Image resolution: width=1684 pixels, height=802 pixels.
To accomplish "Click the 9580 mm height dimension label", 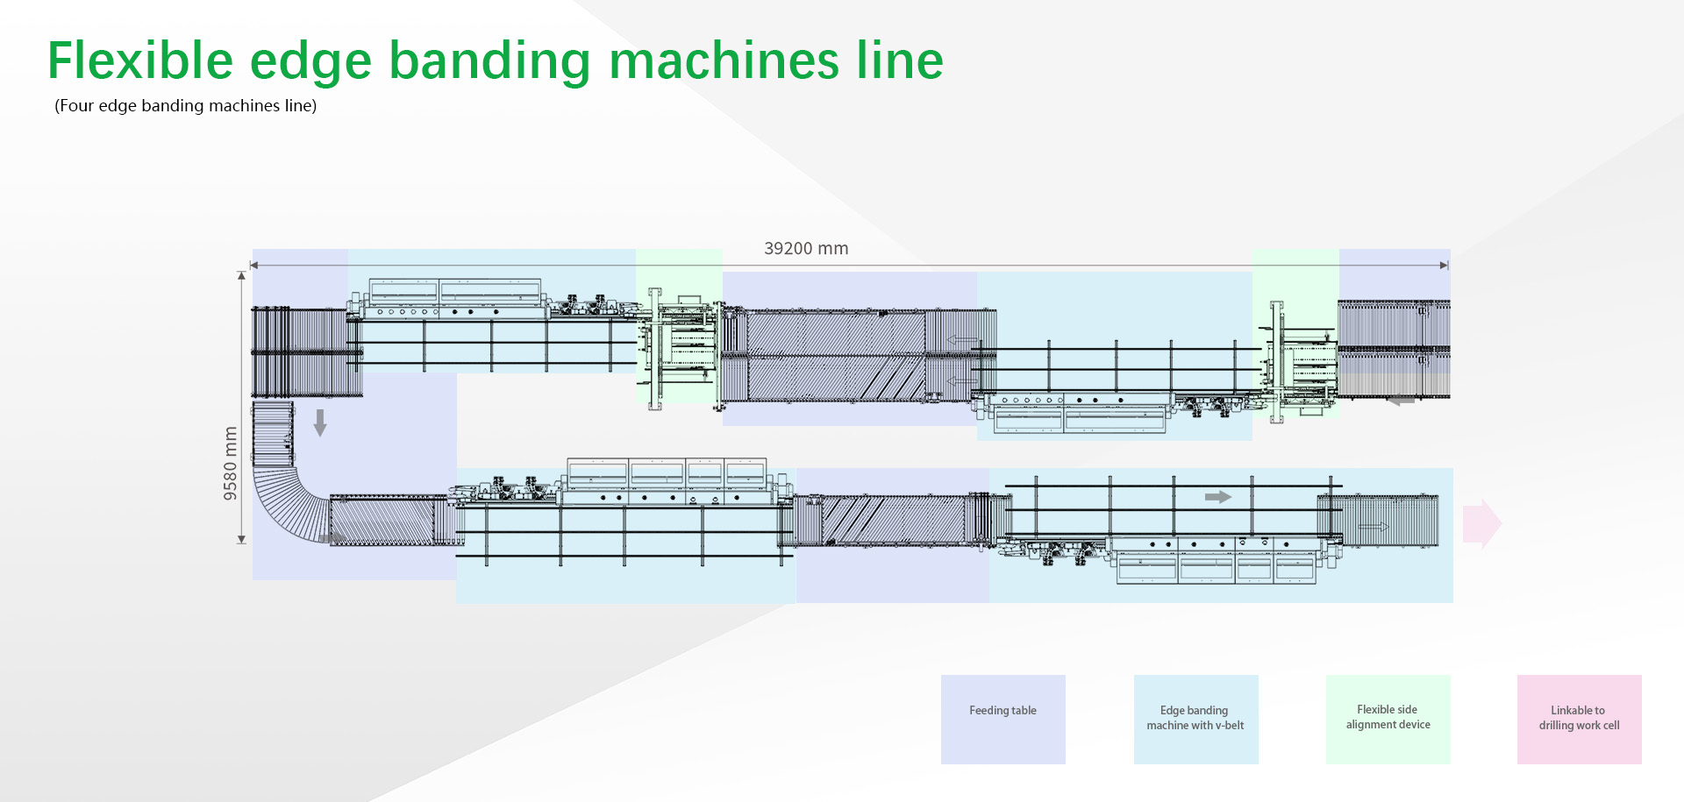I will click(x=231, y=464).
